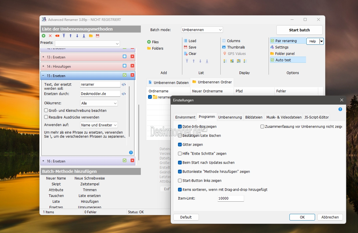Screen dimensions: 358x233
Task: Add a 'Trimmen' batch method
Action: coord(90,190)
